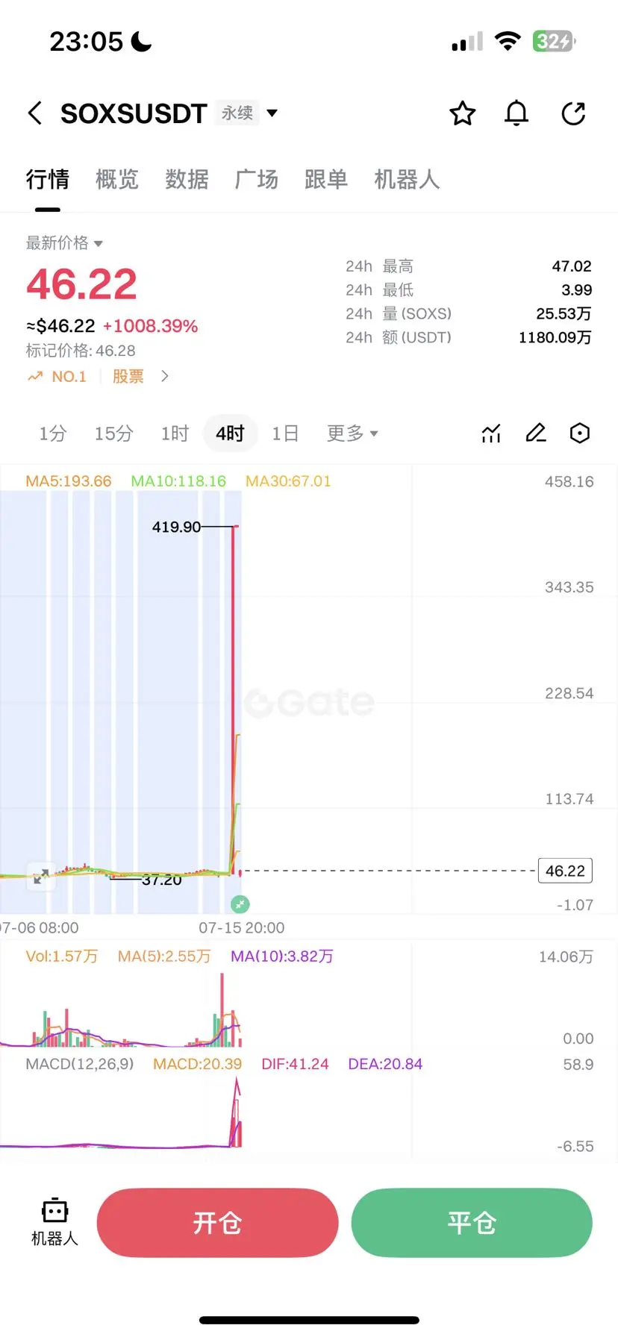Tap SOXSUSDT pair title
The width and height of the screenshot is (618, 1337).
[134, 113]
